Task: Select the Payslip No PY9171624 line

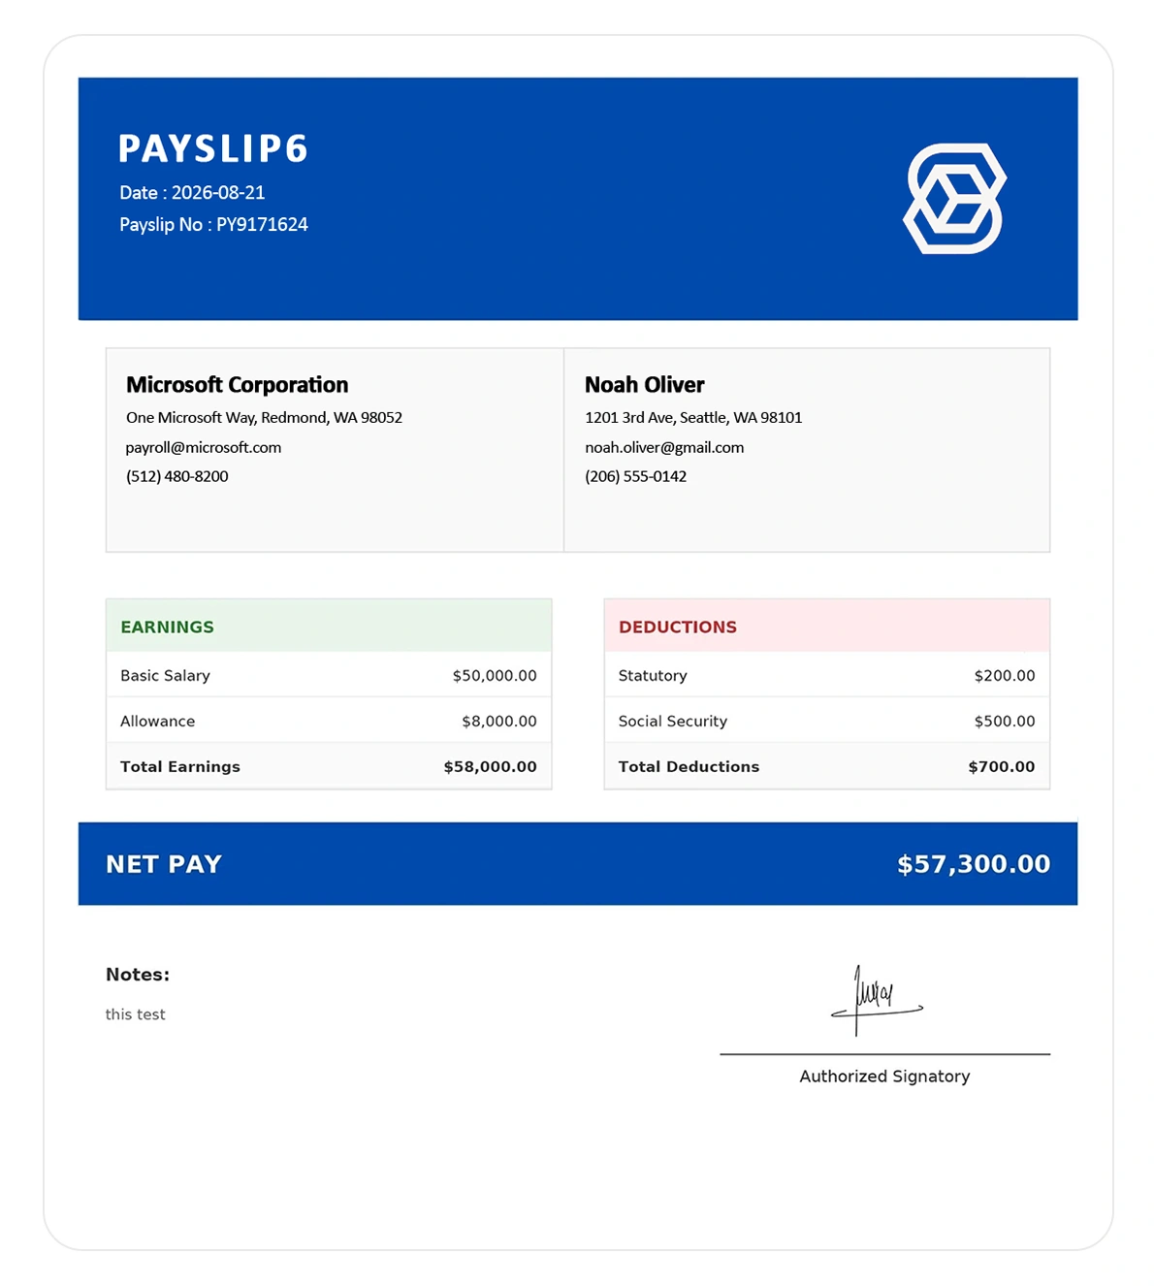Action: point(213,225)
